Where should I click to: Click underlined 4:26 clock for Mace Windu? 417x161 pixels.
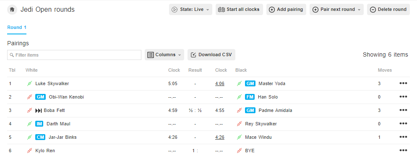pyautogui.click(x=220, y=138)
